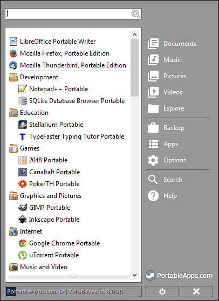Collapse the Games folder category
Screen dimensions: 219x301
point(24,148)
